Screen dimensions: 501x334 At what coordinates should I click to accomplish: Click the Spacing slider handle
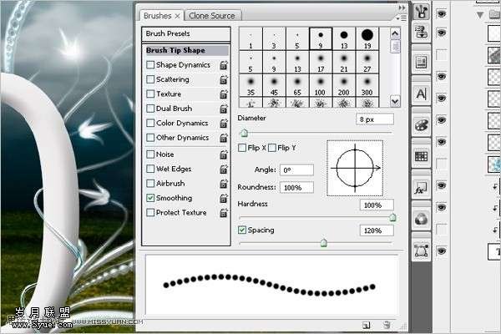[324, 243]
